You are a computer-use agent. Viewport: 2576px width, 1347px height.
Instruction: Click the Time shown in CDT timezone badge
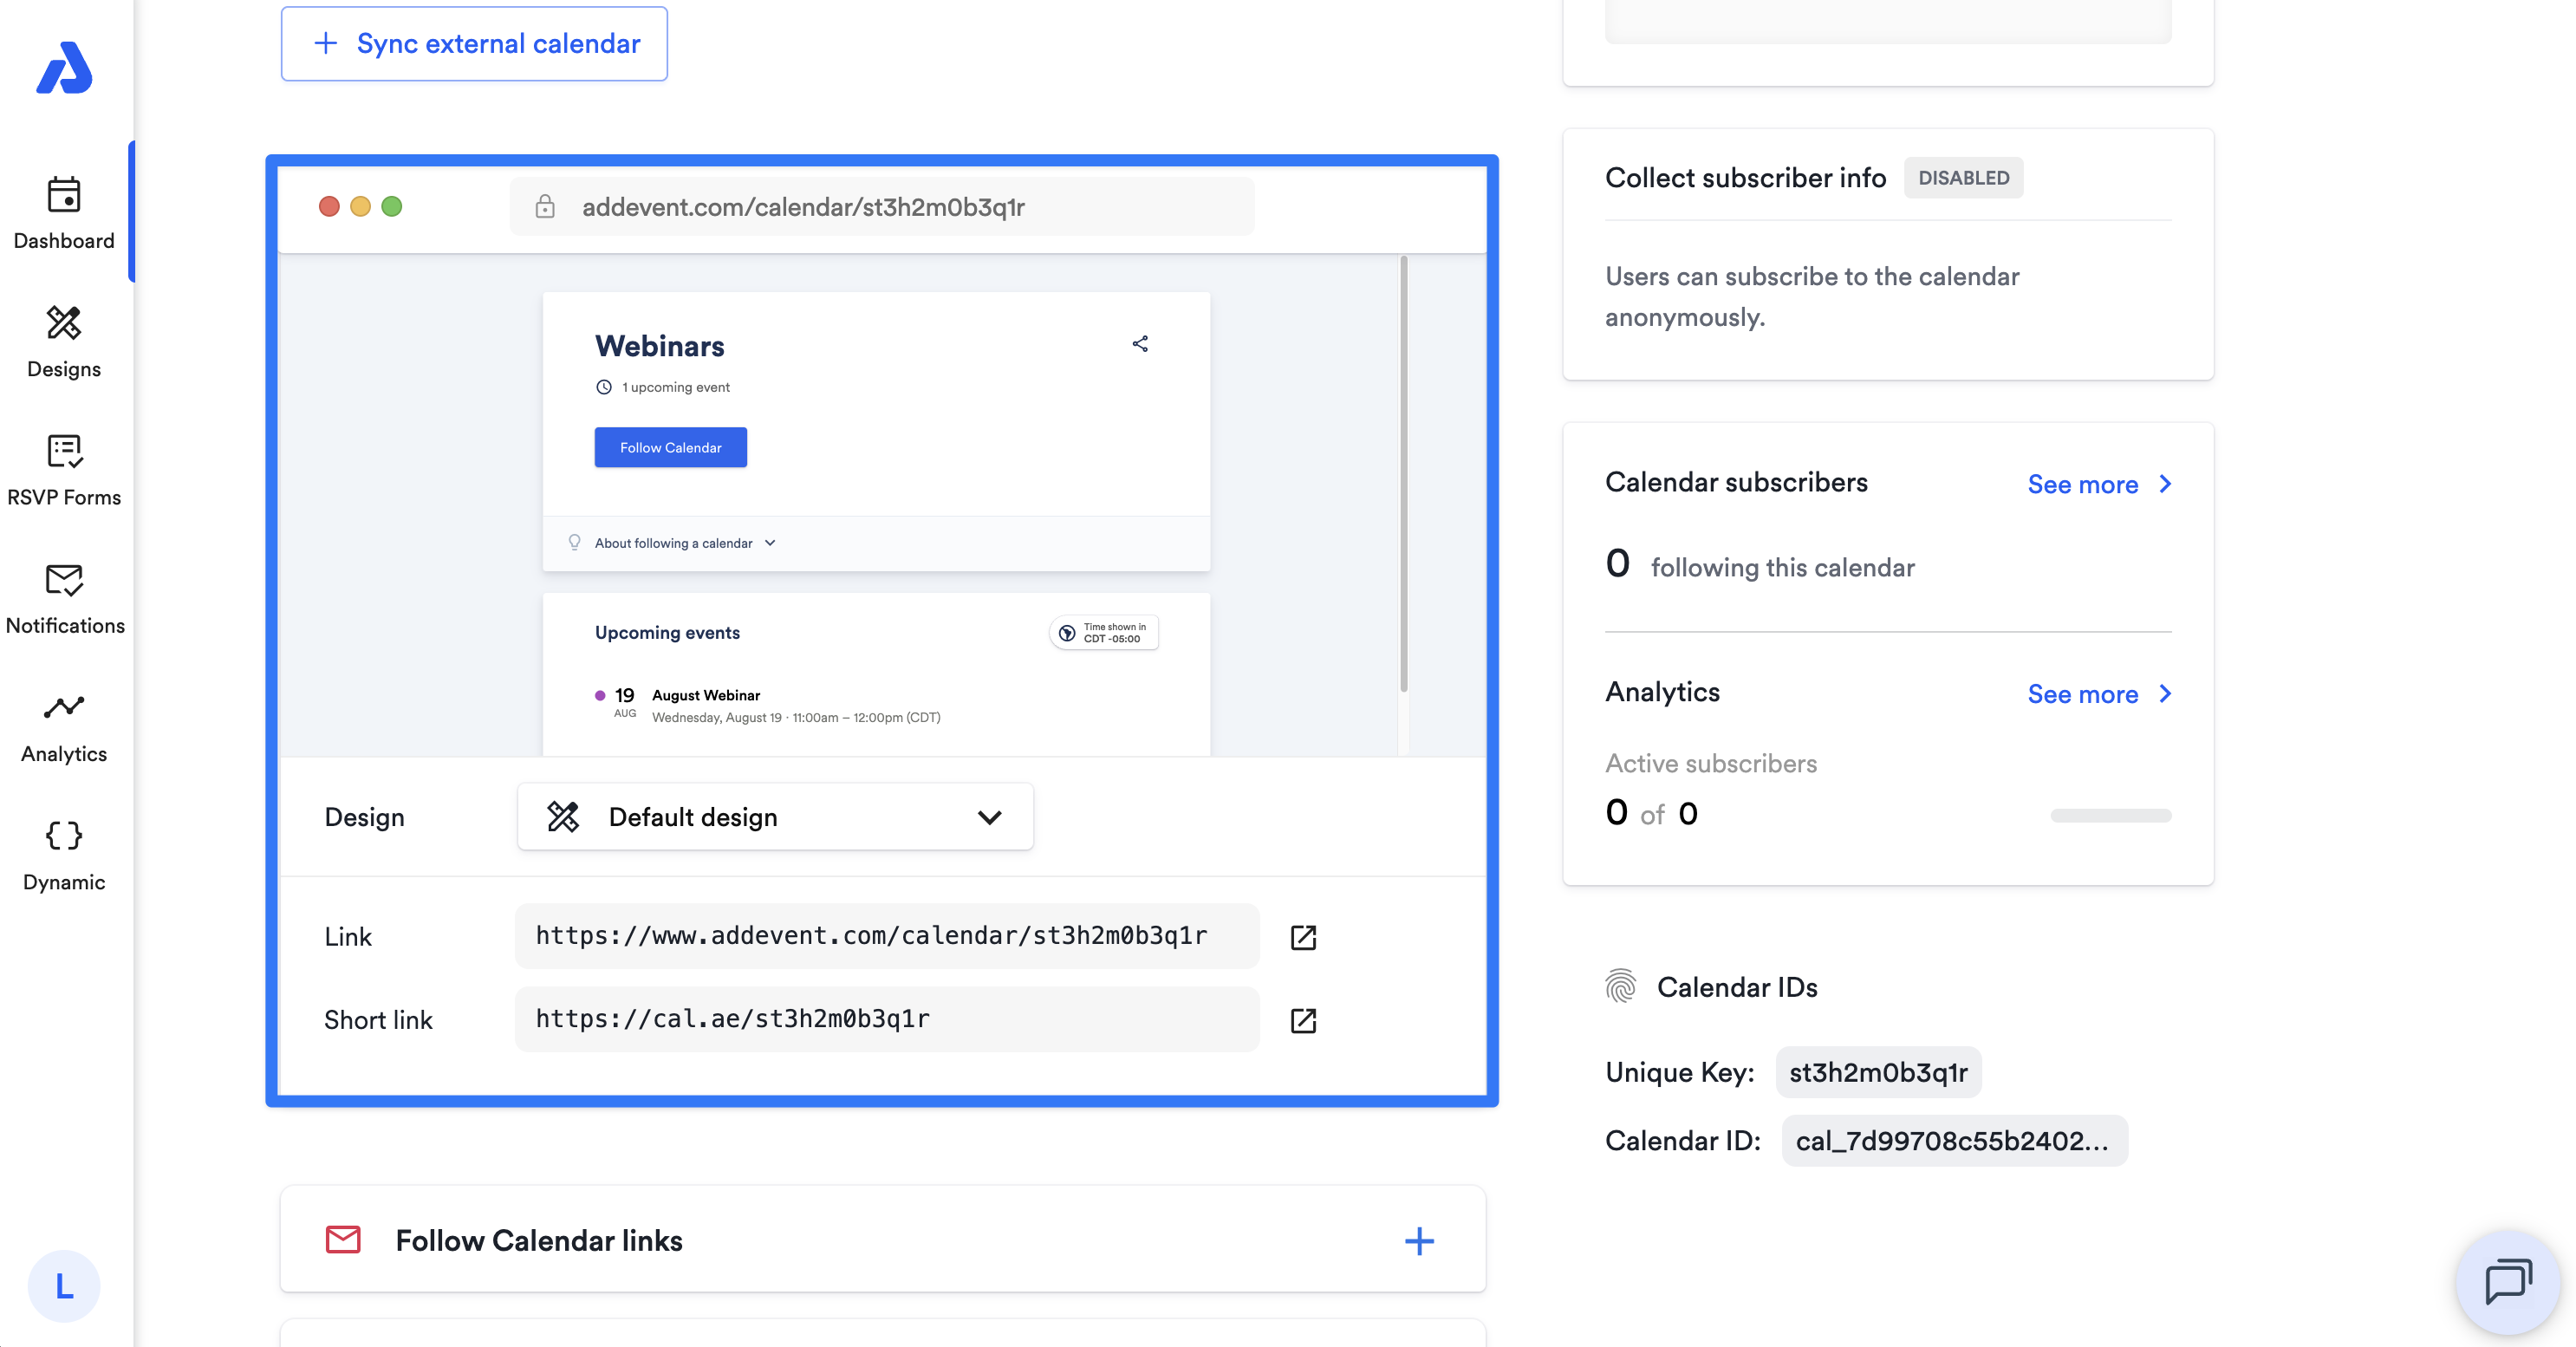[x=1104, y=632]
